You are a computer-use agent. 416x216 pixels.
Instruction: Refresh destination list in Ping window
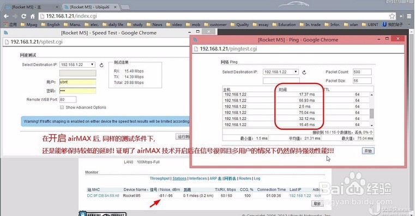(304, 72)
